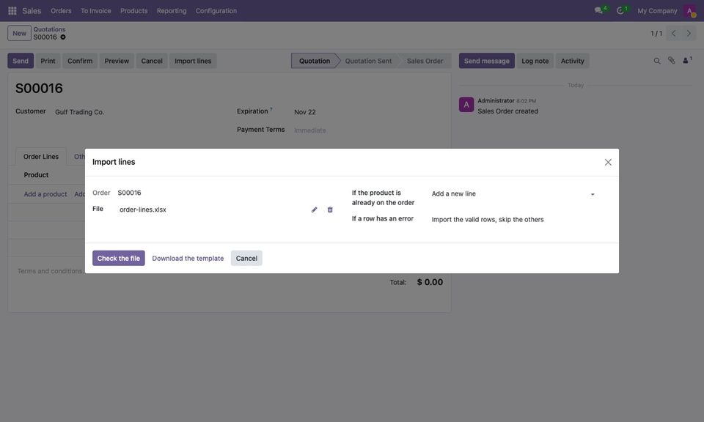
Task: Select the Sales Order status stage
Action: [x=425, y=61]
